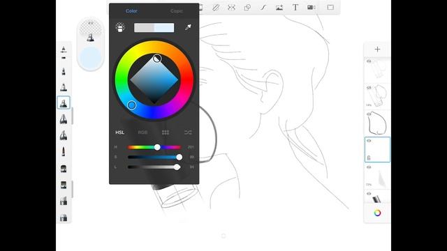The width and height of the screenshot is (447, 251).
Task: Select the RGB slider mode
Action: pyautogui.click(x=142, y=132)
